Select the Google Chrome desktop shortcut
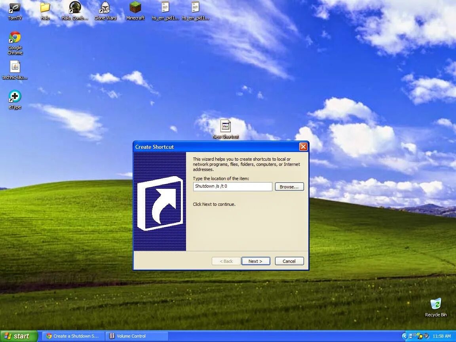 (15, 43)
